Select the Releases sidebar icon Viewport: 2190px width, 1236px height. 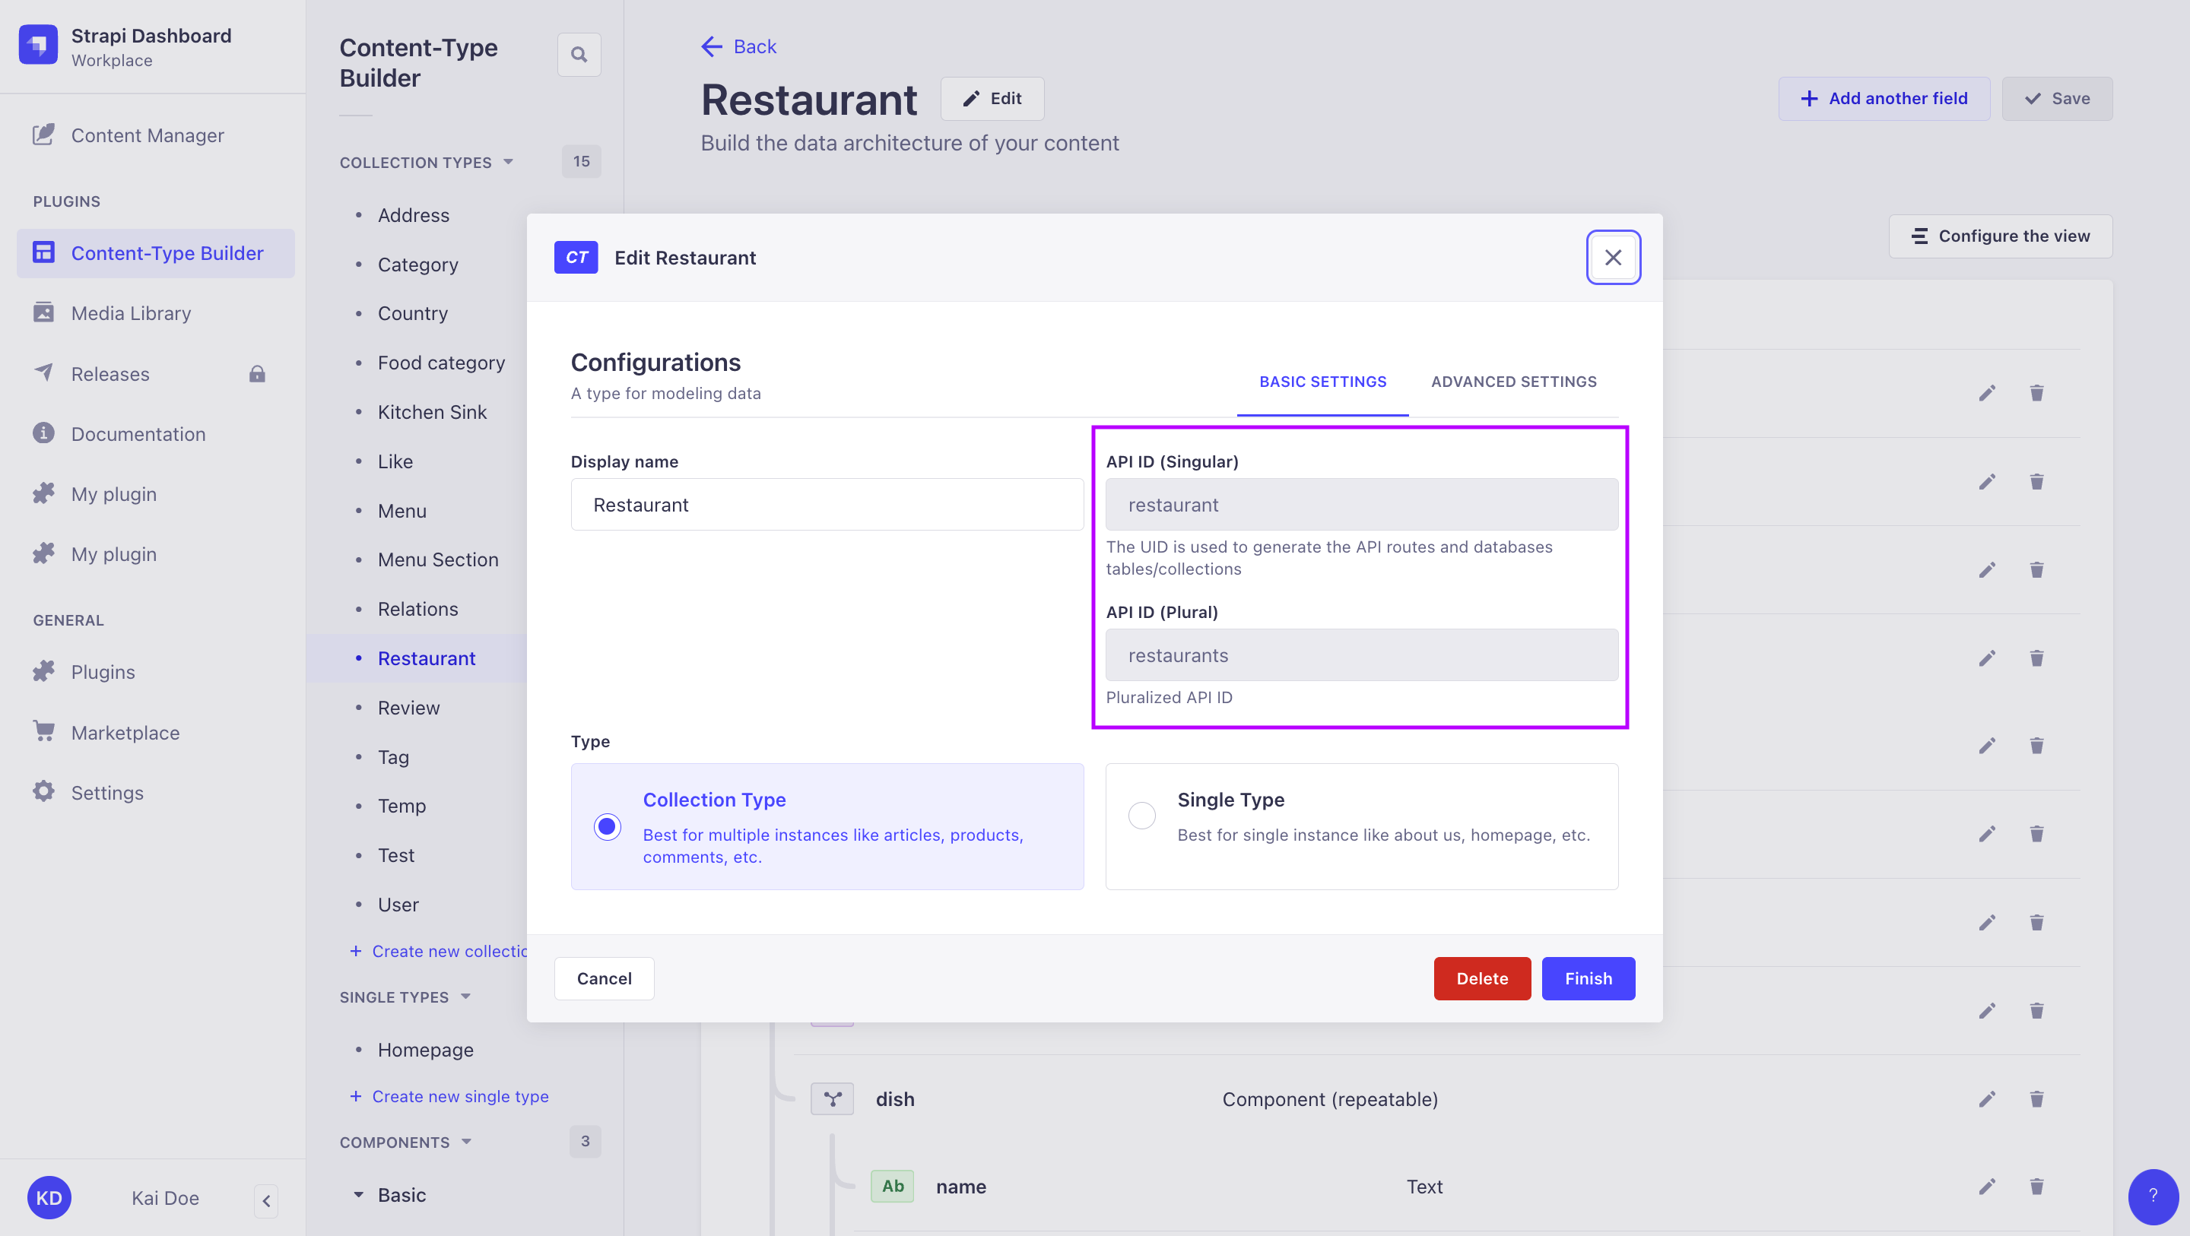[43, 373]
